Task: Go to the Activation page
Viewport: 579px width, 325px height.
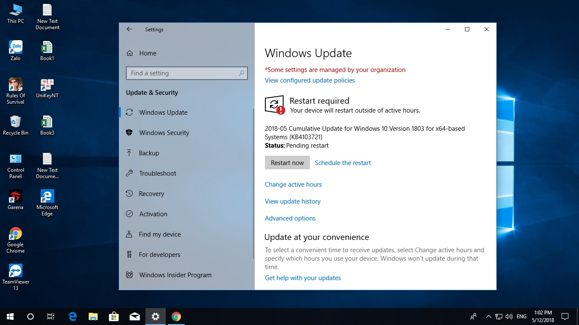Action: [187, 214]
